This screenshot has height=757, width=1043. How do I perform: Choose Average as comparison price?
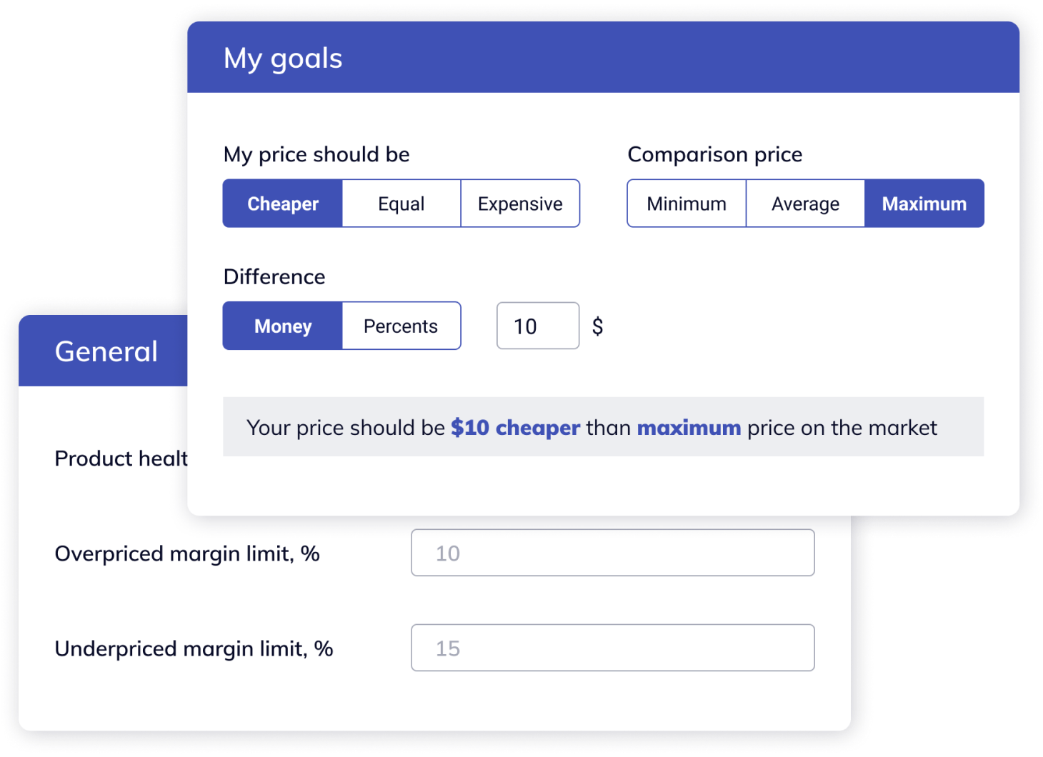click(x=805, y=204)
